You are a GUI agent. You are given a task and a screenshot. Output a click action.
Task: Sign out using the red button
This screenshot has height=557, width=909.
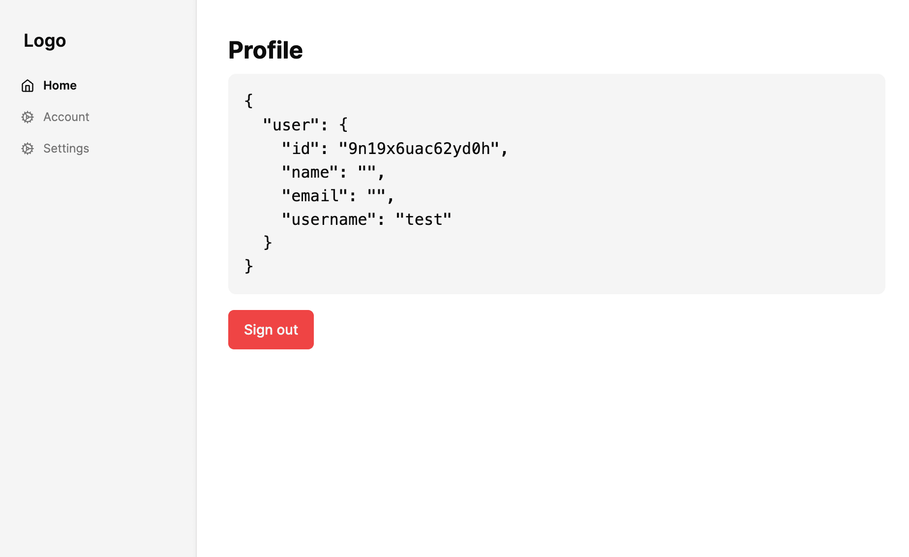(x=271, y=330)
